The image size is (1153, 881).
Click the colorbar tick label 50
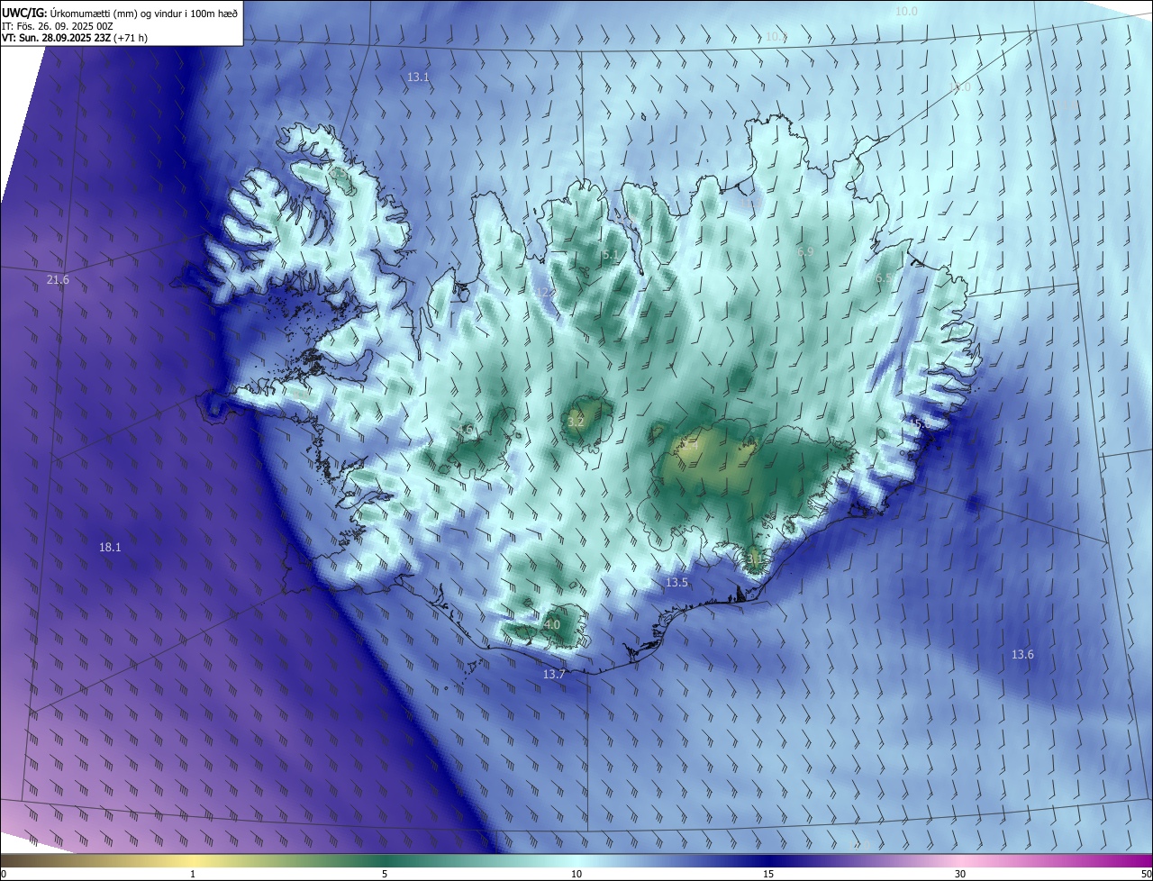[x=1146, y=874]
